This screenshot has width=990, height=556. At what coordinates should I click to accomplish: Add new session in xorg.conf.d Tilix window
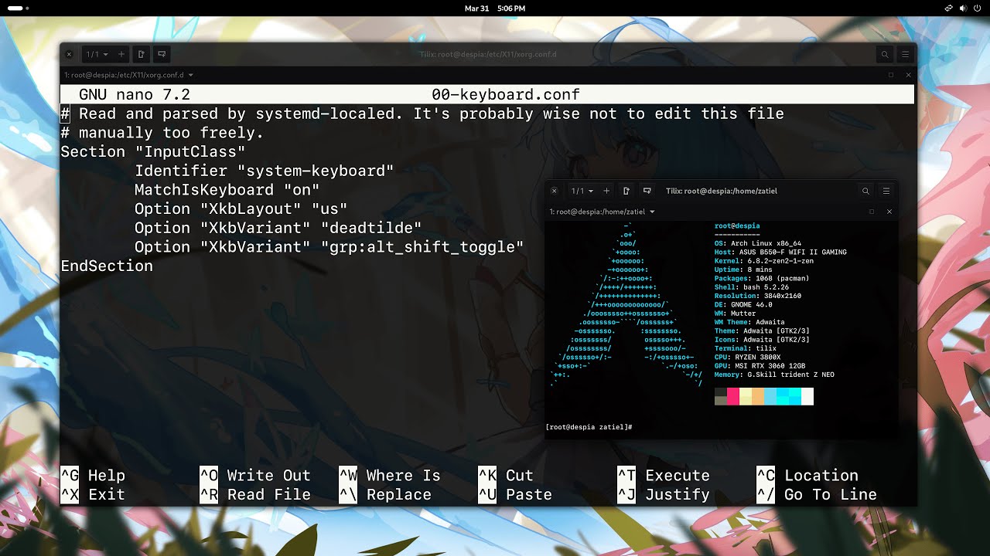point(121,55)
